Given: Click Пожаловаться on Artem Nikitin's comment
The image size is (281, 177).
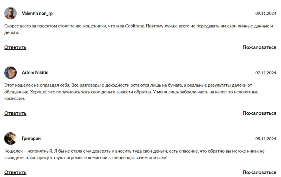Looking at the screenshot, I should [259, 113].
